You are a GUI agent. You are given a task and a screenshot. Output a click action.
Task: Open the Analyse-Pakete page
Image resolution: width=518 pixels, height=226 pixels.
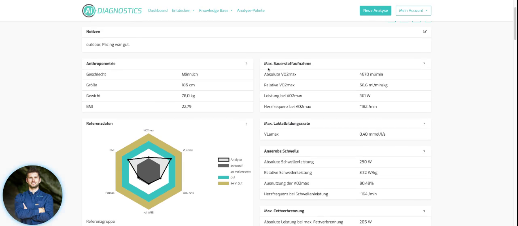(251, 10)
